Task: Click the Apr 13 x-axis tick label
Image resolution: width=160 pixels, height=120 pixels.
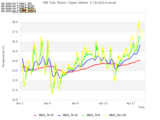Action: click(103, 103)
